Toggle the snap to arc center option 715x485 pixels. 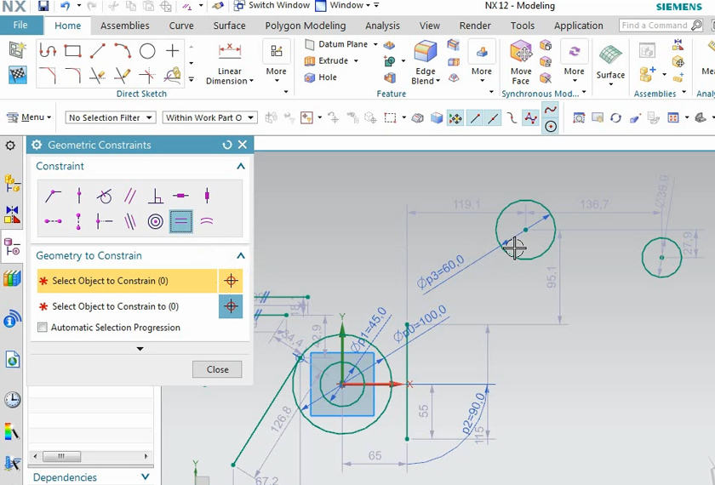[551, 127]
